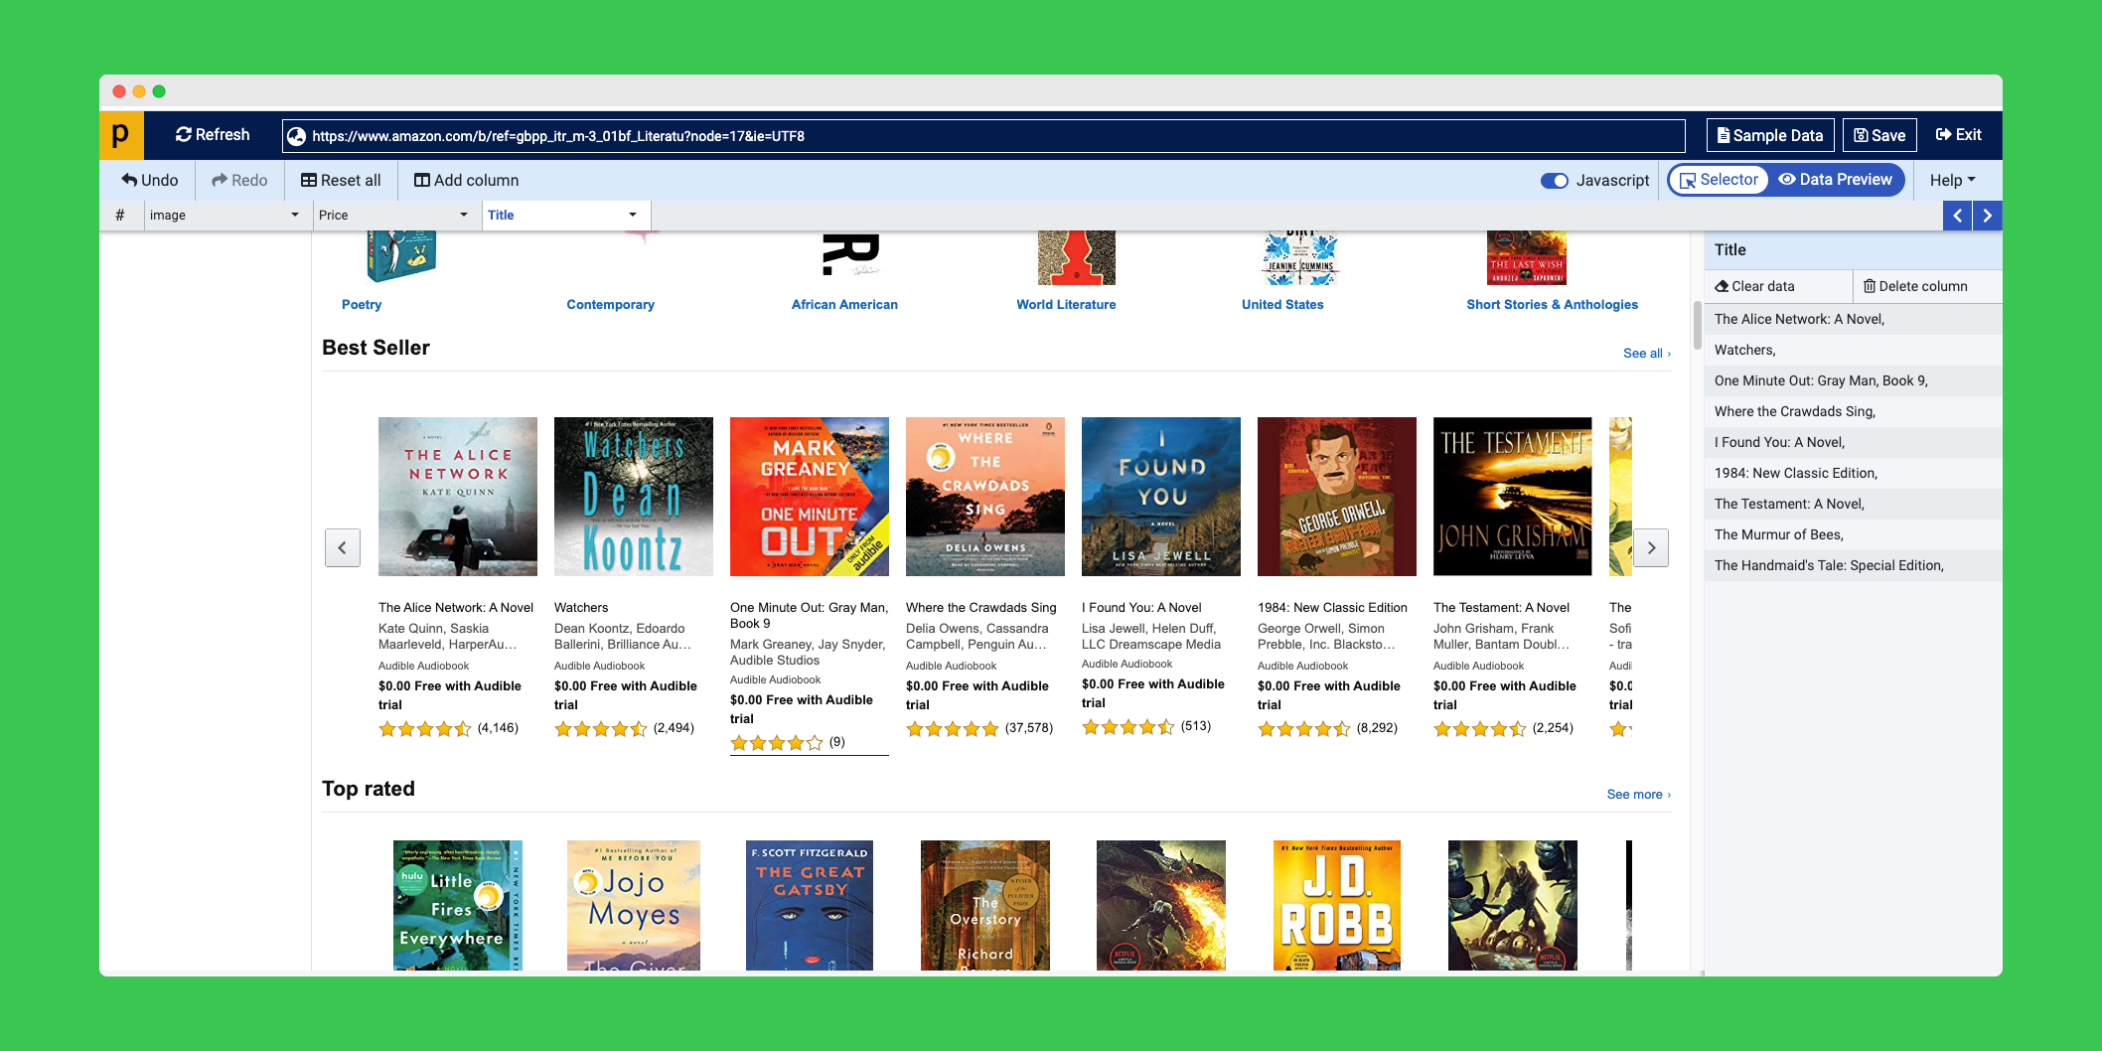This screenshot has height=1051, width=2102.
Task: Select 'Watchers,' row in Title panel
Action: 1853,350
